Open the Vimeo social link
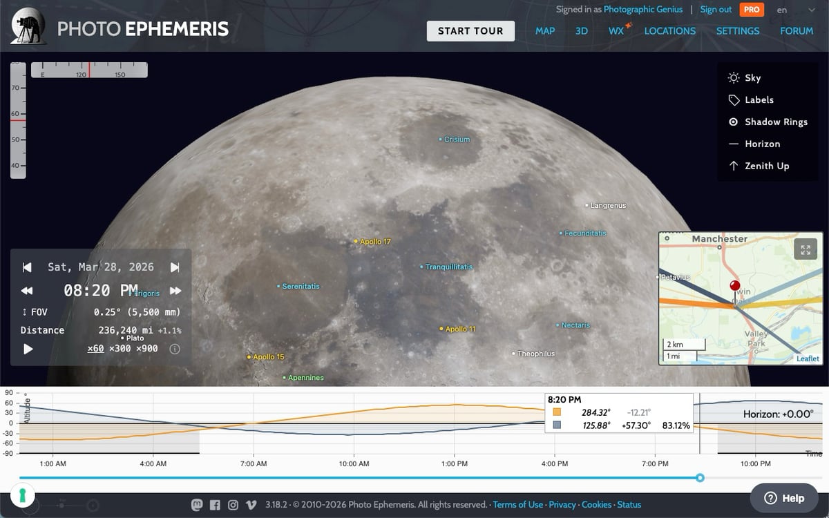This screenshot has height=518, width=829. pos(251,505)
